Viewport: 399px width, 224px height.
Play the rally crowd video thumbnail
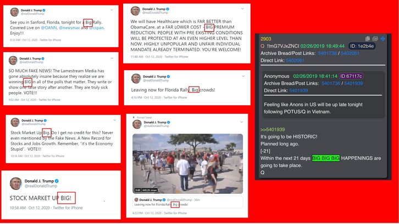(187, 164)
